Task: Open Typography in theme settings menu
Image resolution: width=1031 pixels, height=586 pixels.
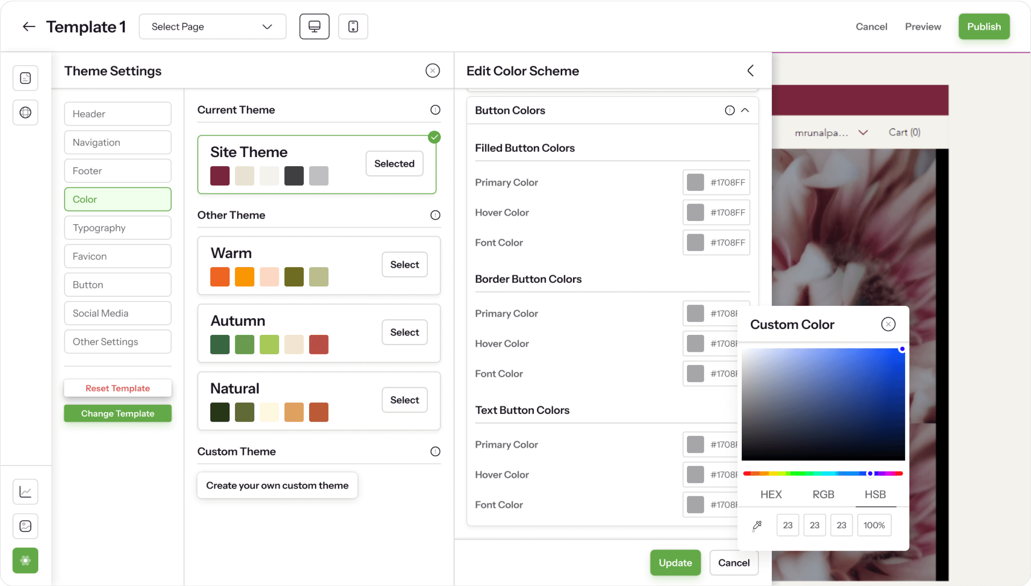Action: (x=117, y=228)
